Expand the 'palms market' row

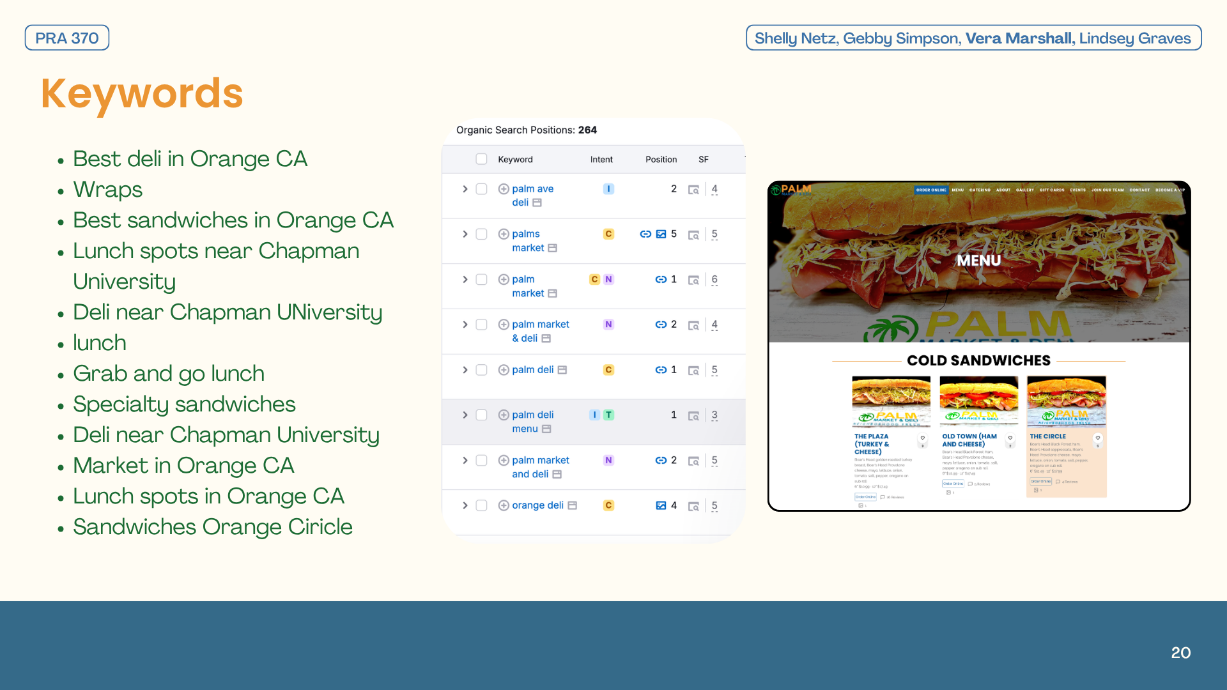coord(465,234)
